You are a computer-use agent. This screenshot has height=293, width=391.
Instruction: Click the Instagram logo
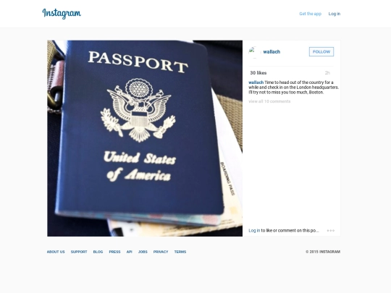pyautogui.click(x=62, y=14)
